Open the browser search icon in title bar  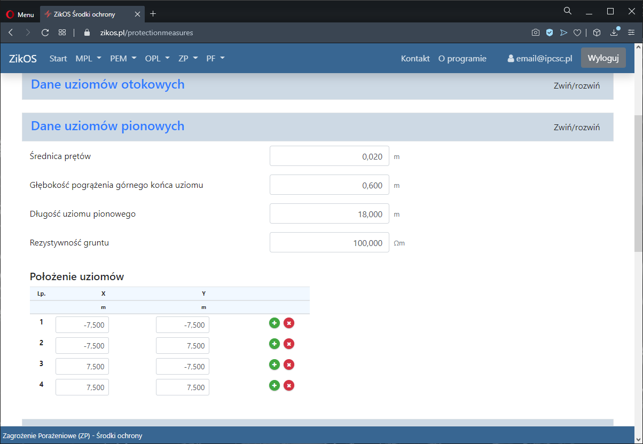tap(568, 11)
